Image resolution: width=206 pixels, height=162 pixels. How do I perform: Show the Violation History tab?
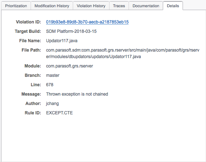click(x=91, y=6)
